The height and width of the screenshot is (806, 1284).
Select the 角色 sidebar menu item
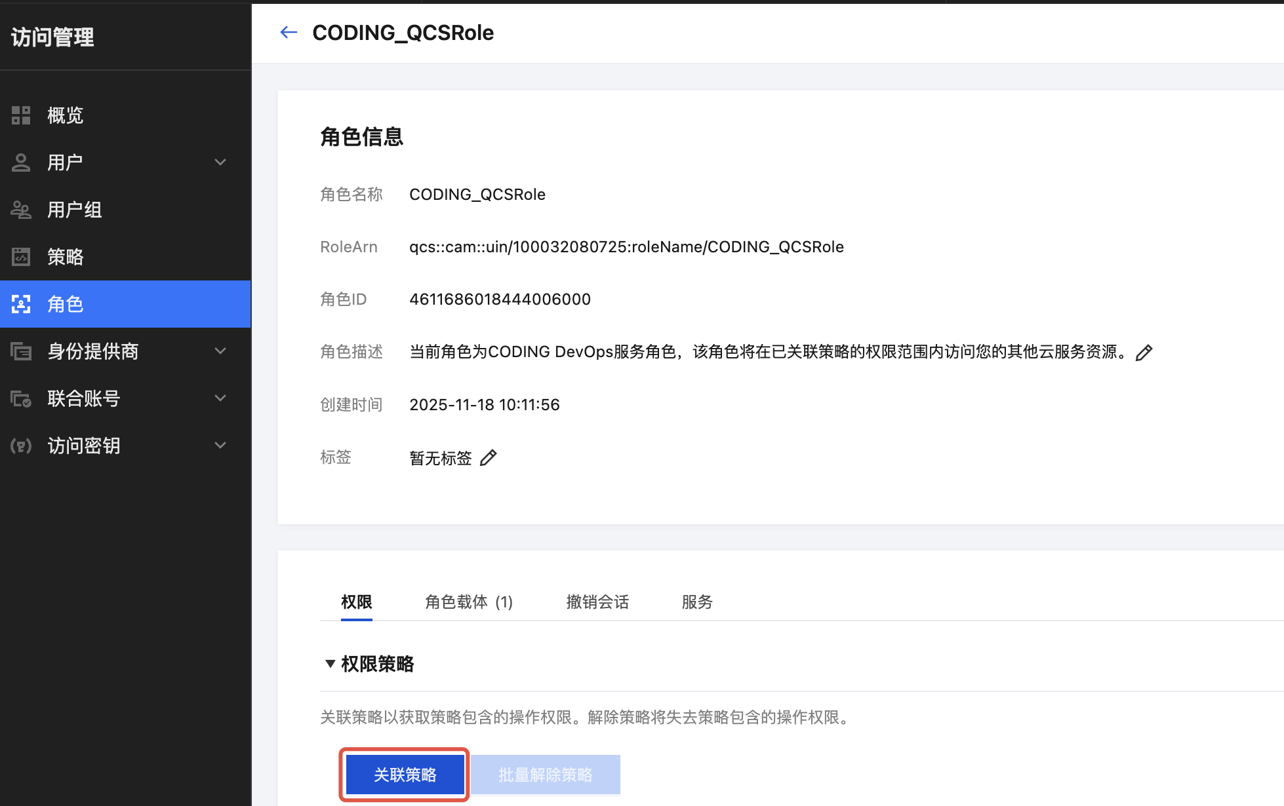point(125,304)
